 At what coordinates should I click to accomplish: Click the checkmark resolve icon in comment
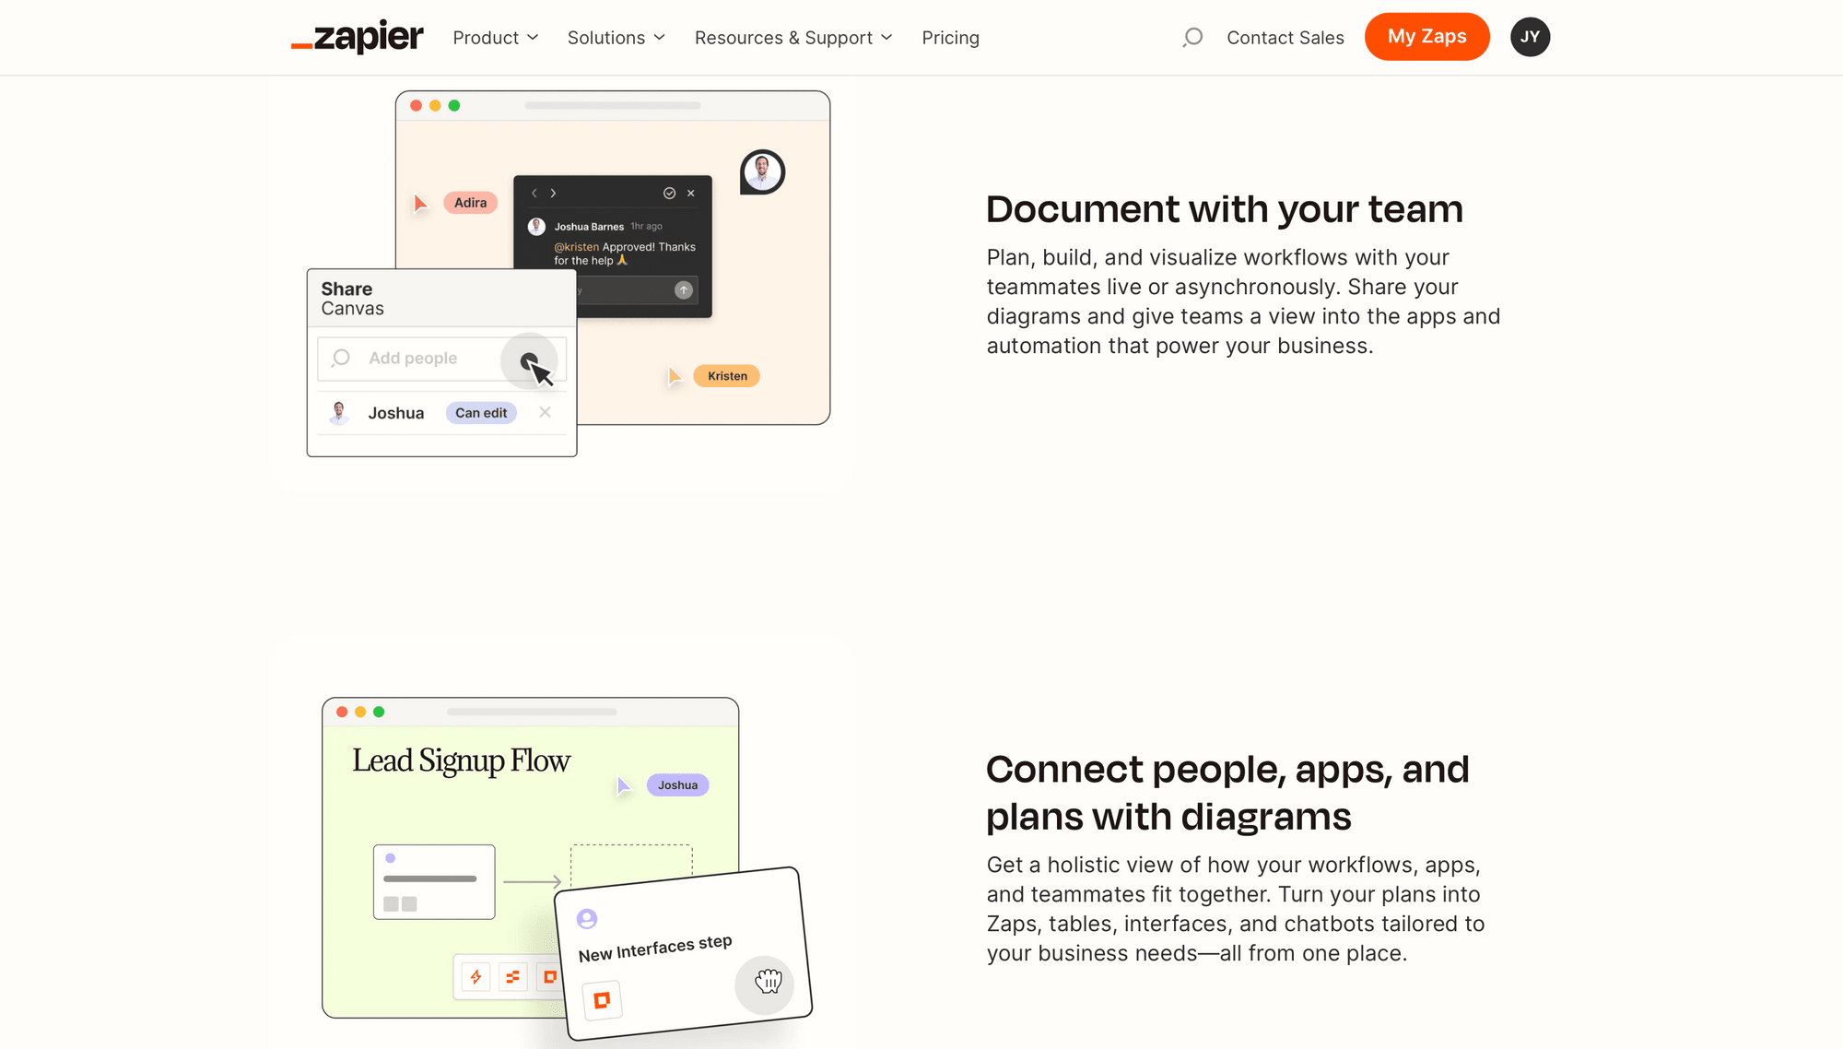(x=669, y=194)
